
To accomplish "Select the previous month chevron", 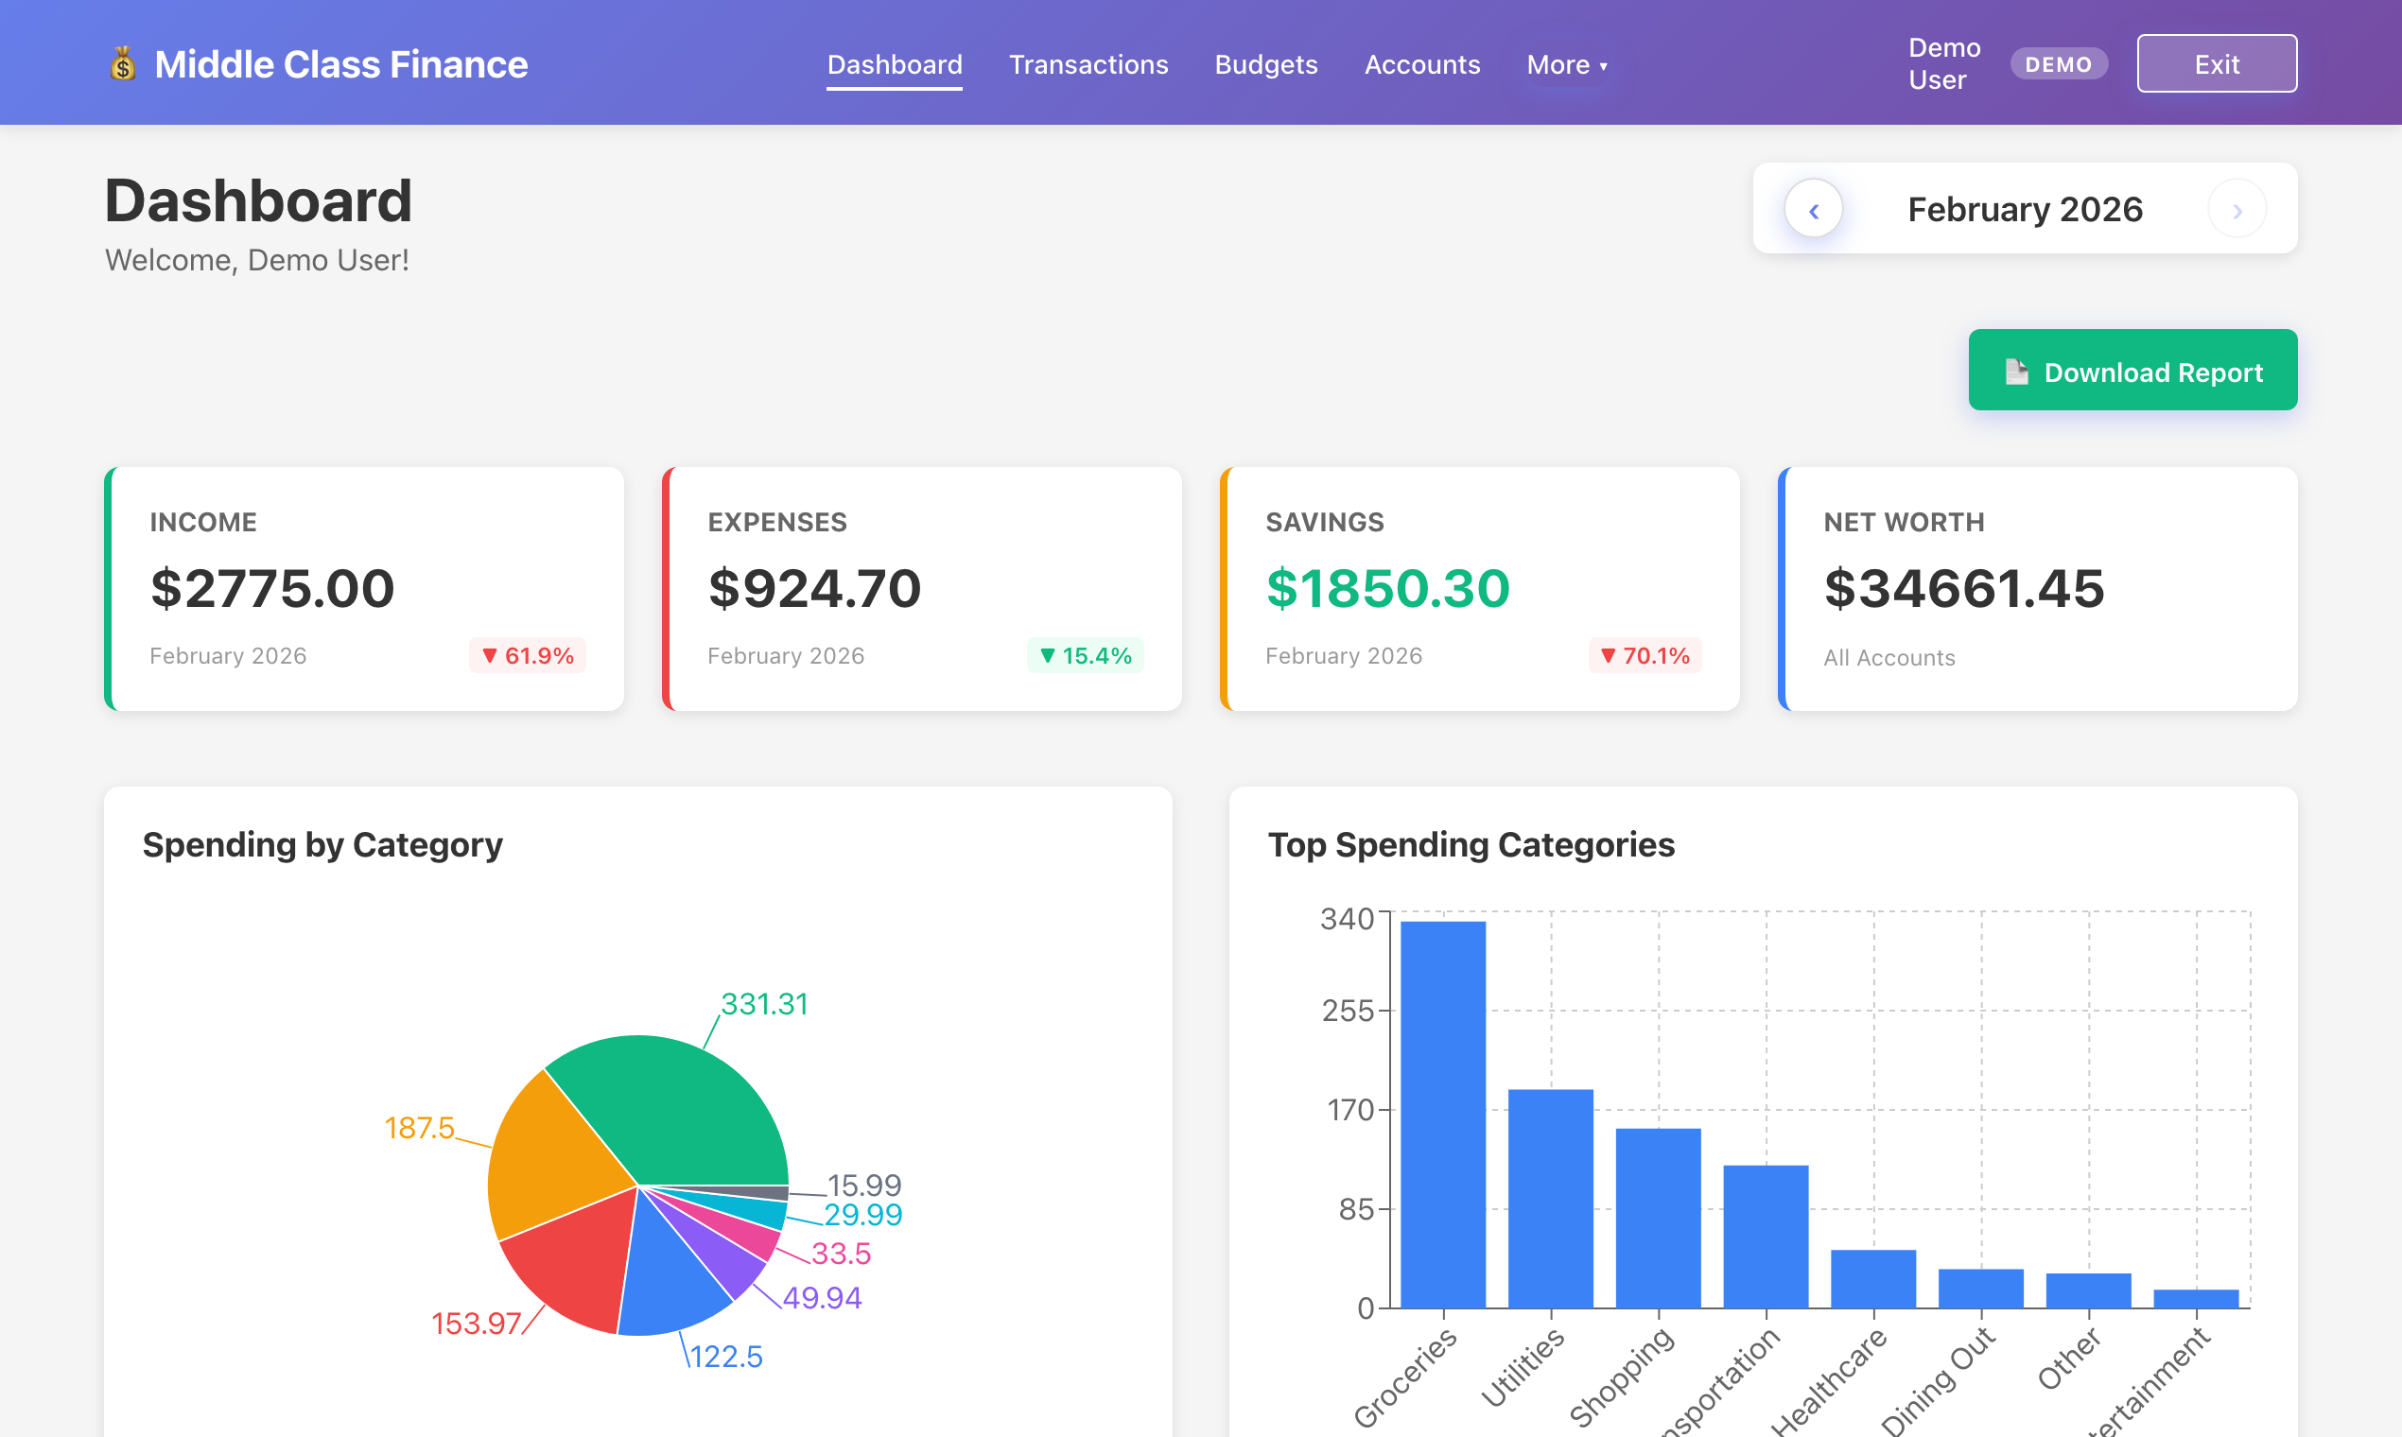I will coord(1815,208).
